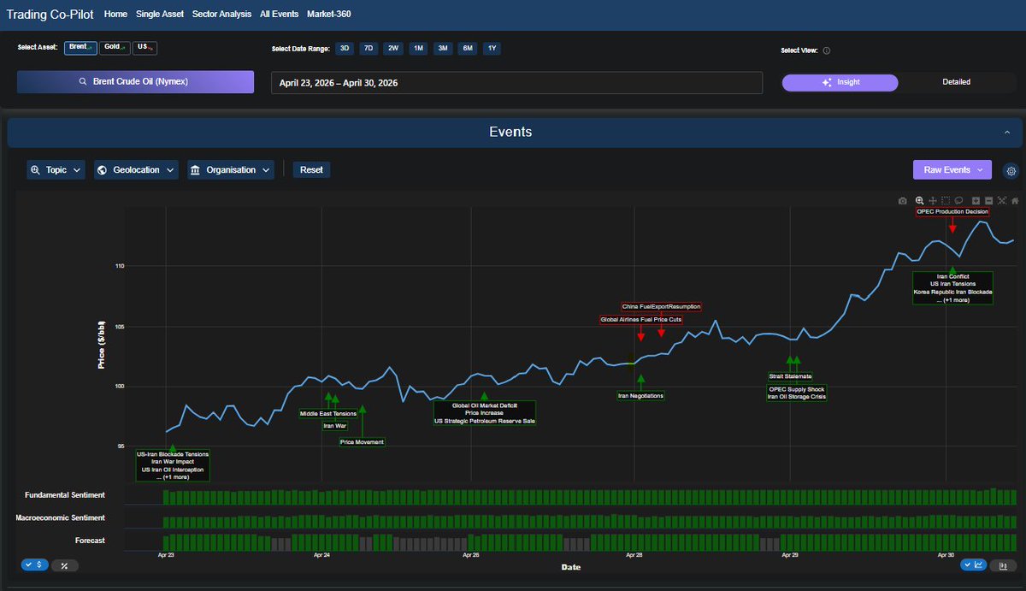
Task: Switch to Detailed view
Action: (x=957, y=83)
